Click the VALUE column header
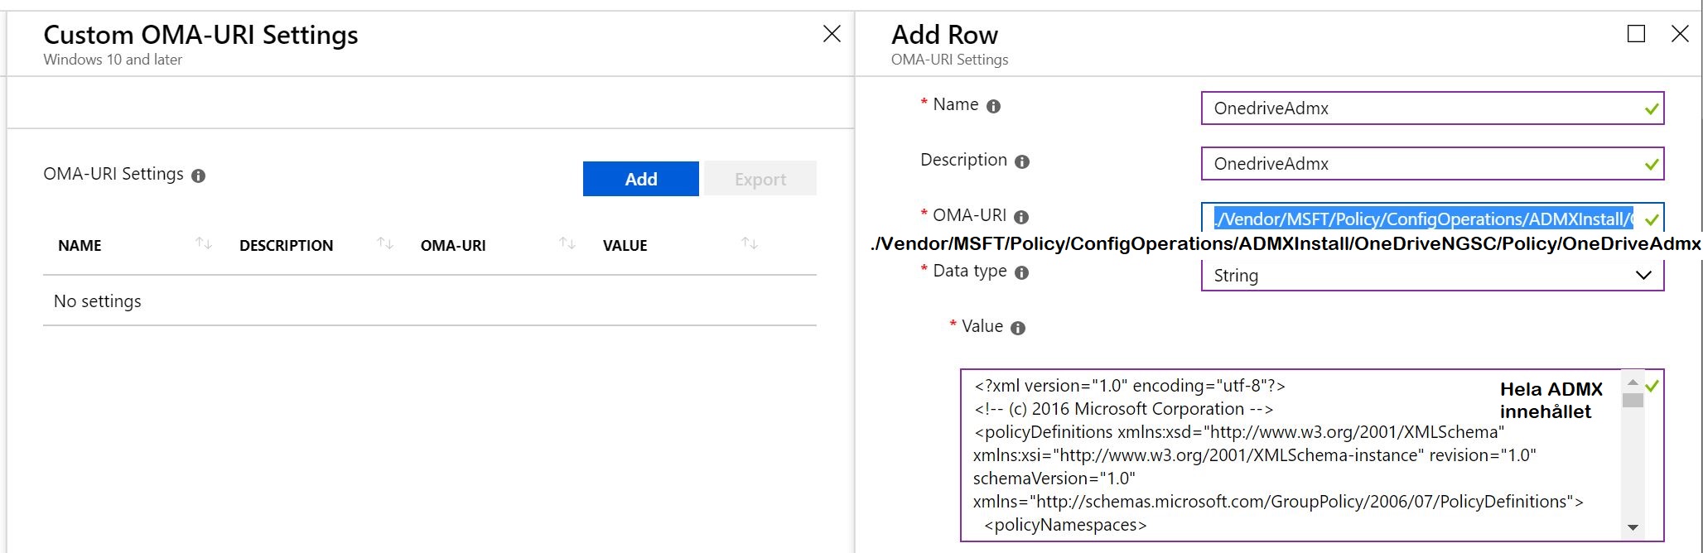1703x553 pixels. point(625,246)
